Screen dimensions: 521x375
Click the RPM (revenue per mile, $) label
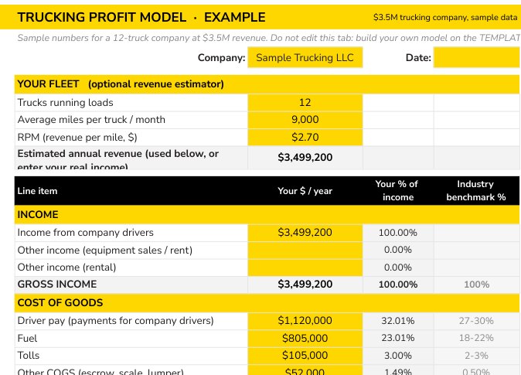(77, 138)
